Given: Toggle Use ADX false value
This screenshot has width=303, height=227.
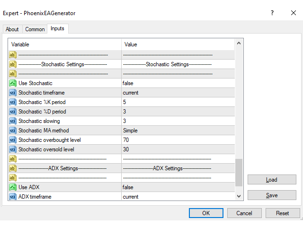Looking at the screenshot, I should pos(178,187).
